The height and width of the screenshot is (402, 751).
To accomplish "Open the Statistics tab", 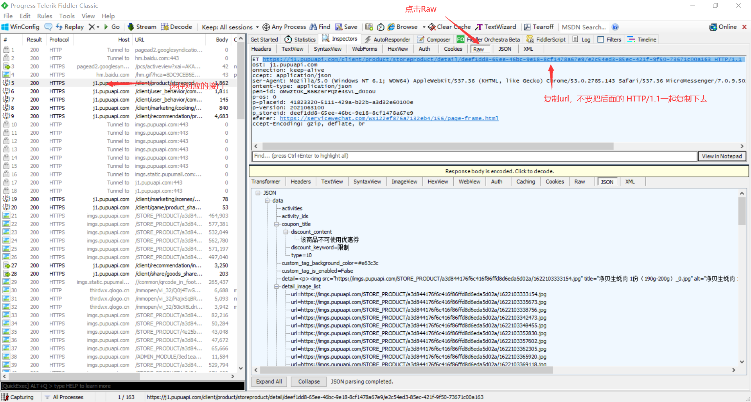I will (x=300, y=39).
